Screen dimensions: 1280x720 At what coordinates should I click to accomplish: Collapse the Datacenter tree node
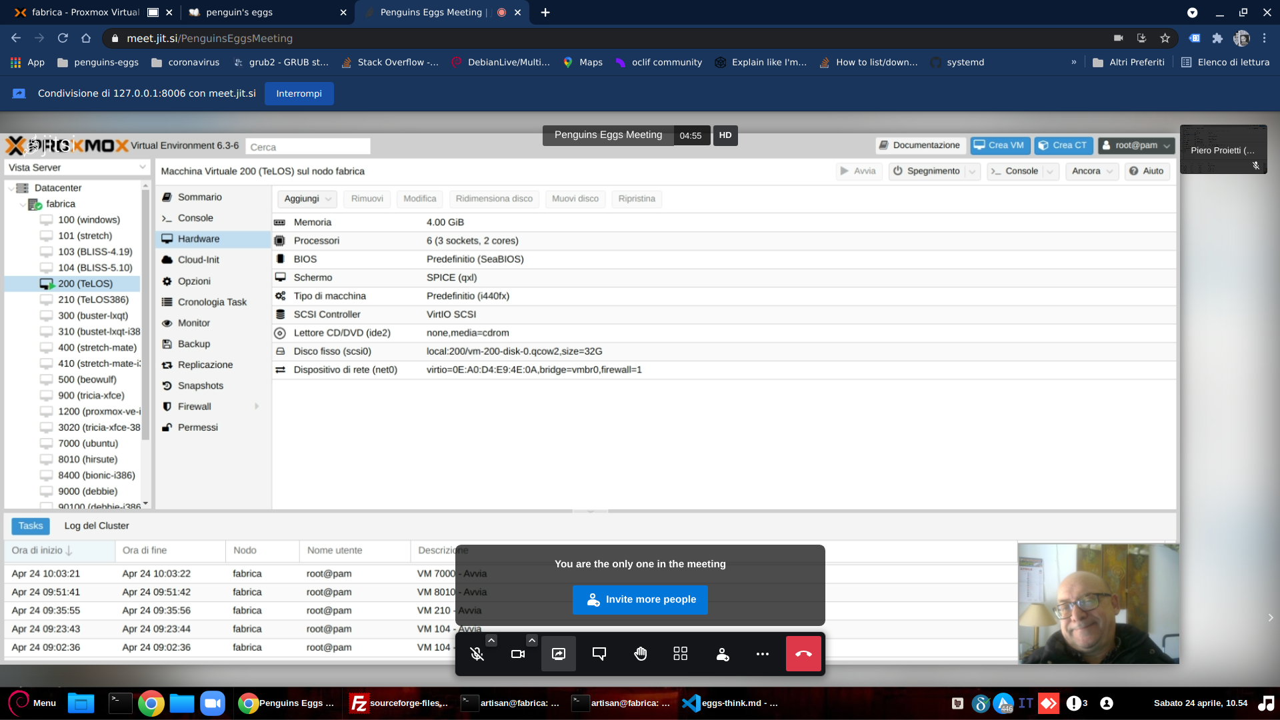click(x=11, y=189)
